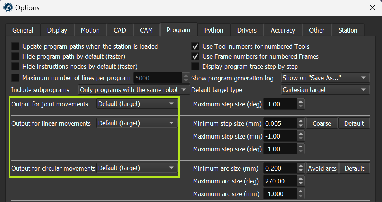Switch to the Motion tab
Screen dimensions: 382x202
pyautogui.click(x=90, y=30)
